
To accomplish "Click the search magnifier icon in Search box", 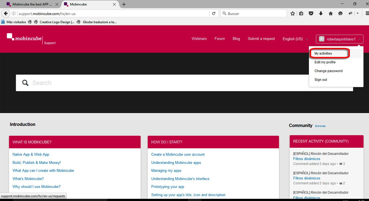I will (25, 83).
